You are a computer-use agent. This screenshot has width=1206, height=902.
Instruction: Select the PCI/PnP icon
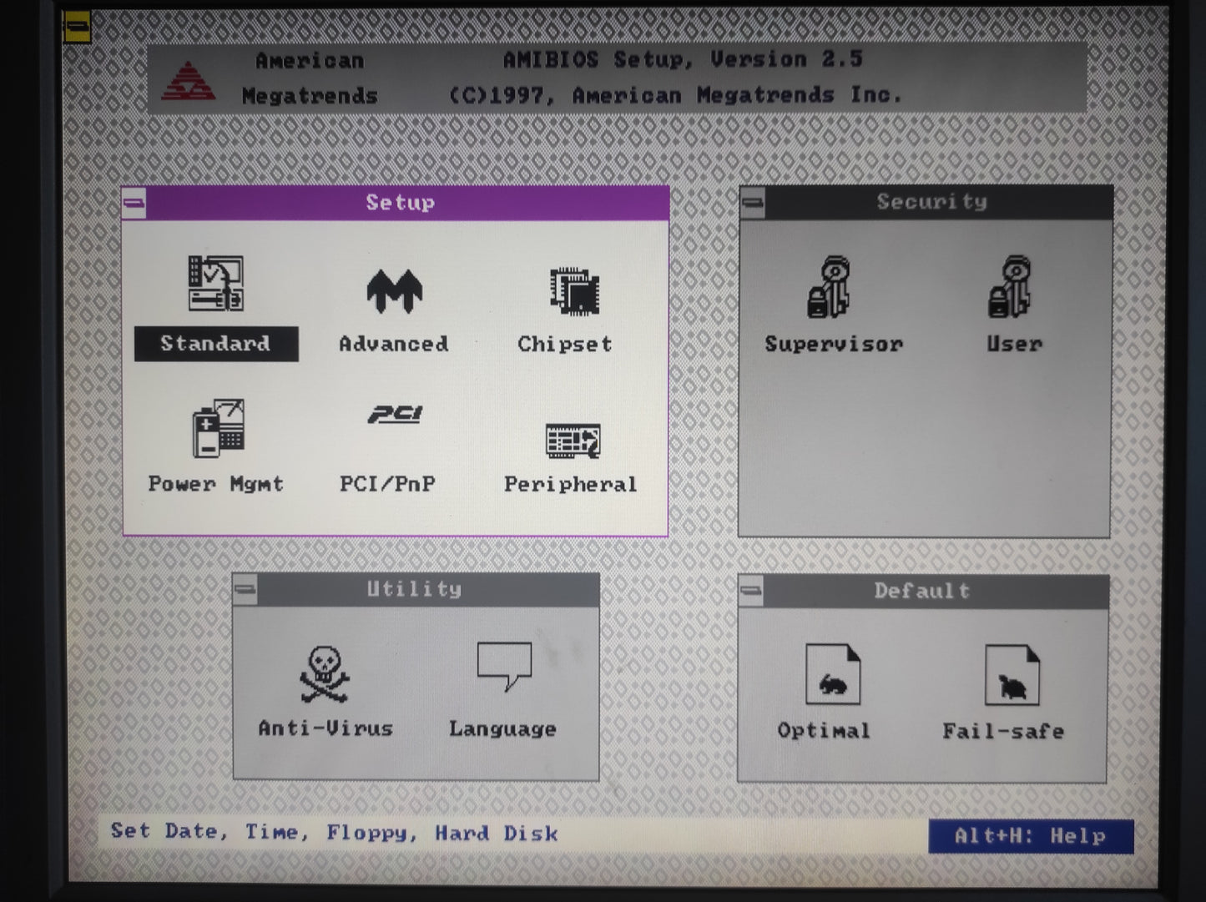click(394, 415)
